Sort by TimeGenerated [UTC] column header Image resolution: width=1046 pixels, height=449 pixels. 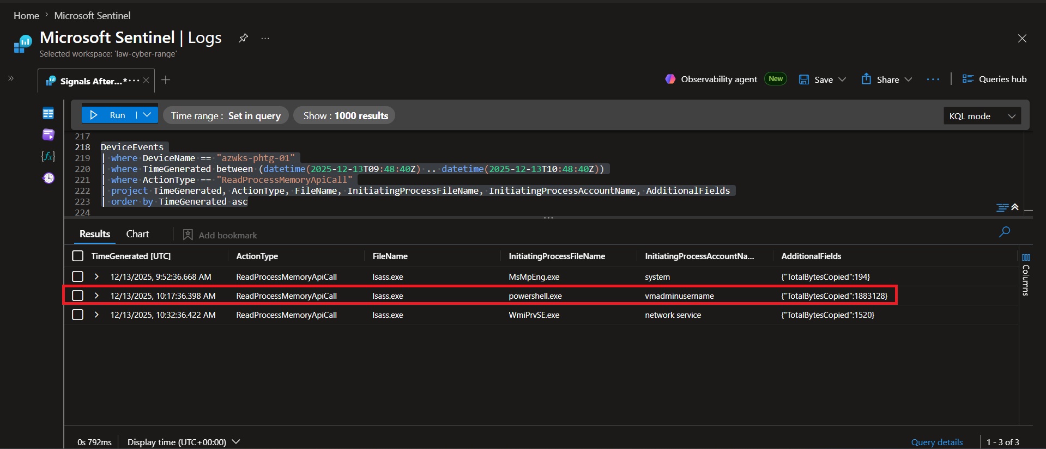click(131, 256)
